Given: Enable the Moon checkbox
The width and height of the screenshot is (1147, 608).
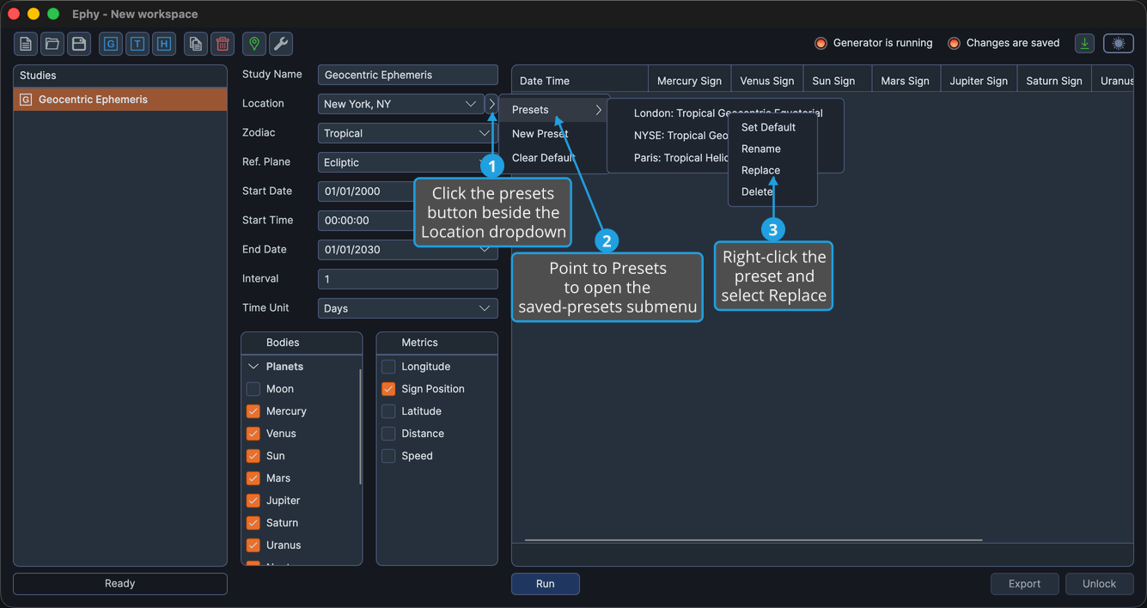Looking at the screenshot, I should point(253,389).
